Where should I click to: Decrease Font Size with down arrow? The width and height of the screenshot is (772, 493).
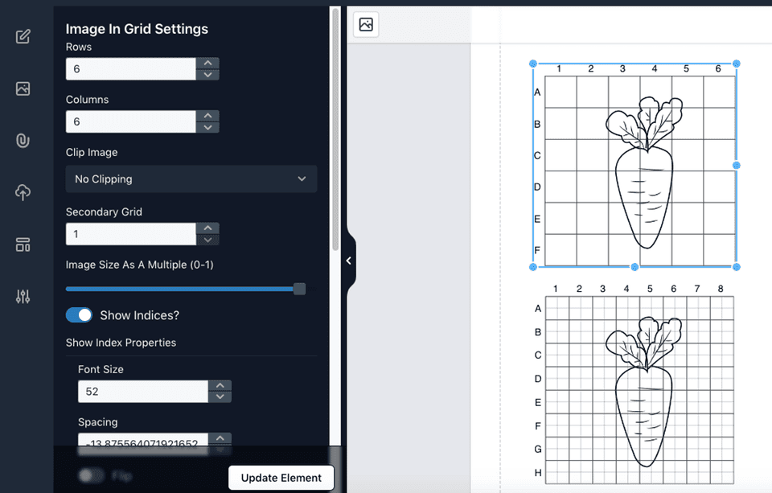[x=220, y=397]
